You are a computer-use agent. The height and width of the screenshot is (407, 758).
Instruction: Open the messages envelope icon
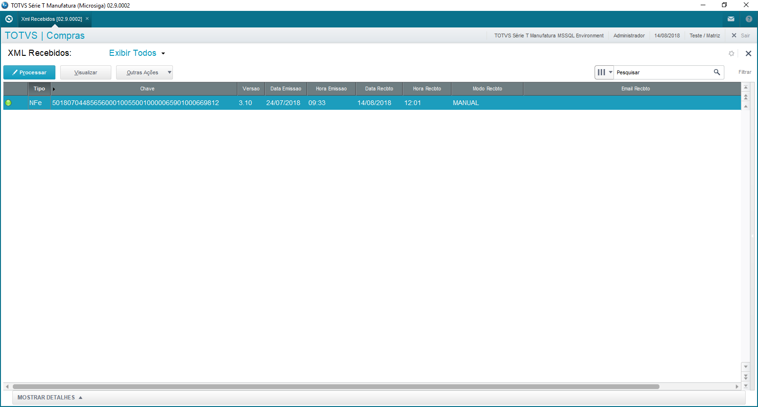point(731,19)
